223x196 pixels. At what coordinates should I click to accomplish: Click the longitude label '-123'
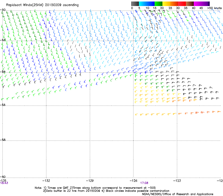[177, 181]
